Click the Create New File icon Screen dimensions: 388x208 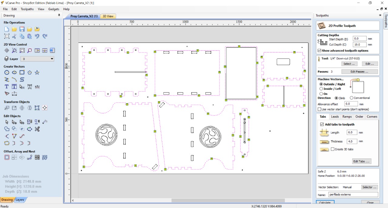pos(7,29)
